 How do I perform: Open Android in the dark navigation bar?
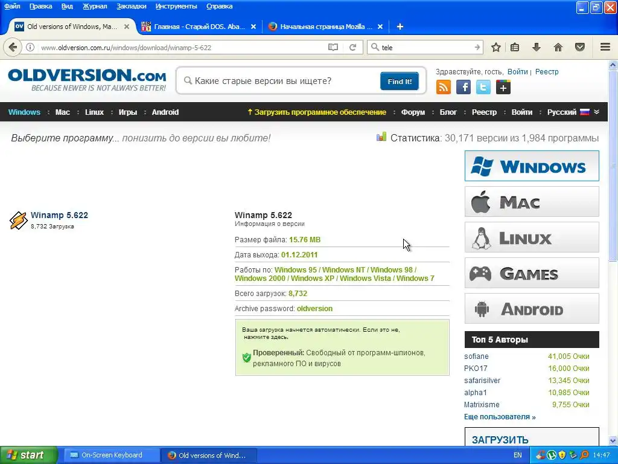tap(165, 112)
